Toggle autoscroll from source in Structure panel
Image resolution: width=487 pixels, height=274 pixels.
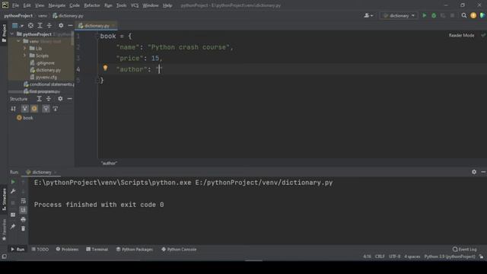(56, 108)
